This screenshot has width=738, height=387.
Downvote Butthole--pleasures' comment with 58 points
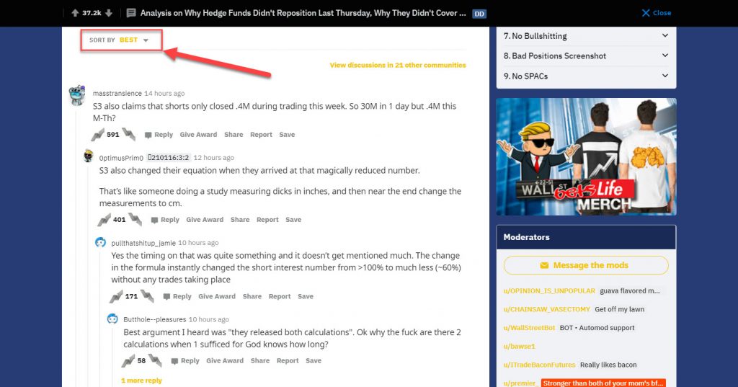pos(156,361)
